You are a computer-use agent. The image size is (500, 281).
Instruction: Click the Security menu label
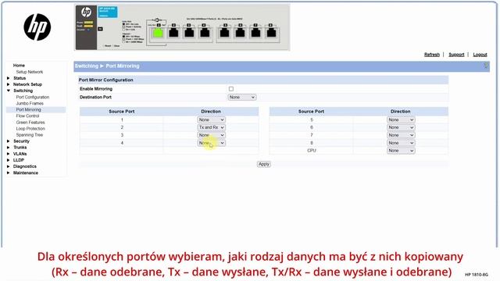pos(21,141)
